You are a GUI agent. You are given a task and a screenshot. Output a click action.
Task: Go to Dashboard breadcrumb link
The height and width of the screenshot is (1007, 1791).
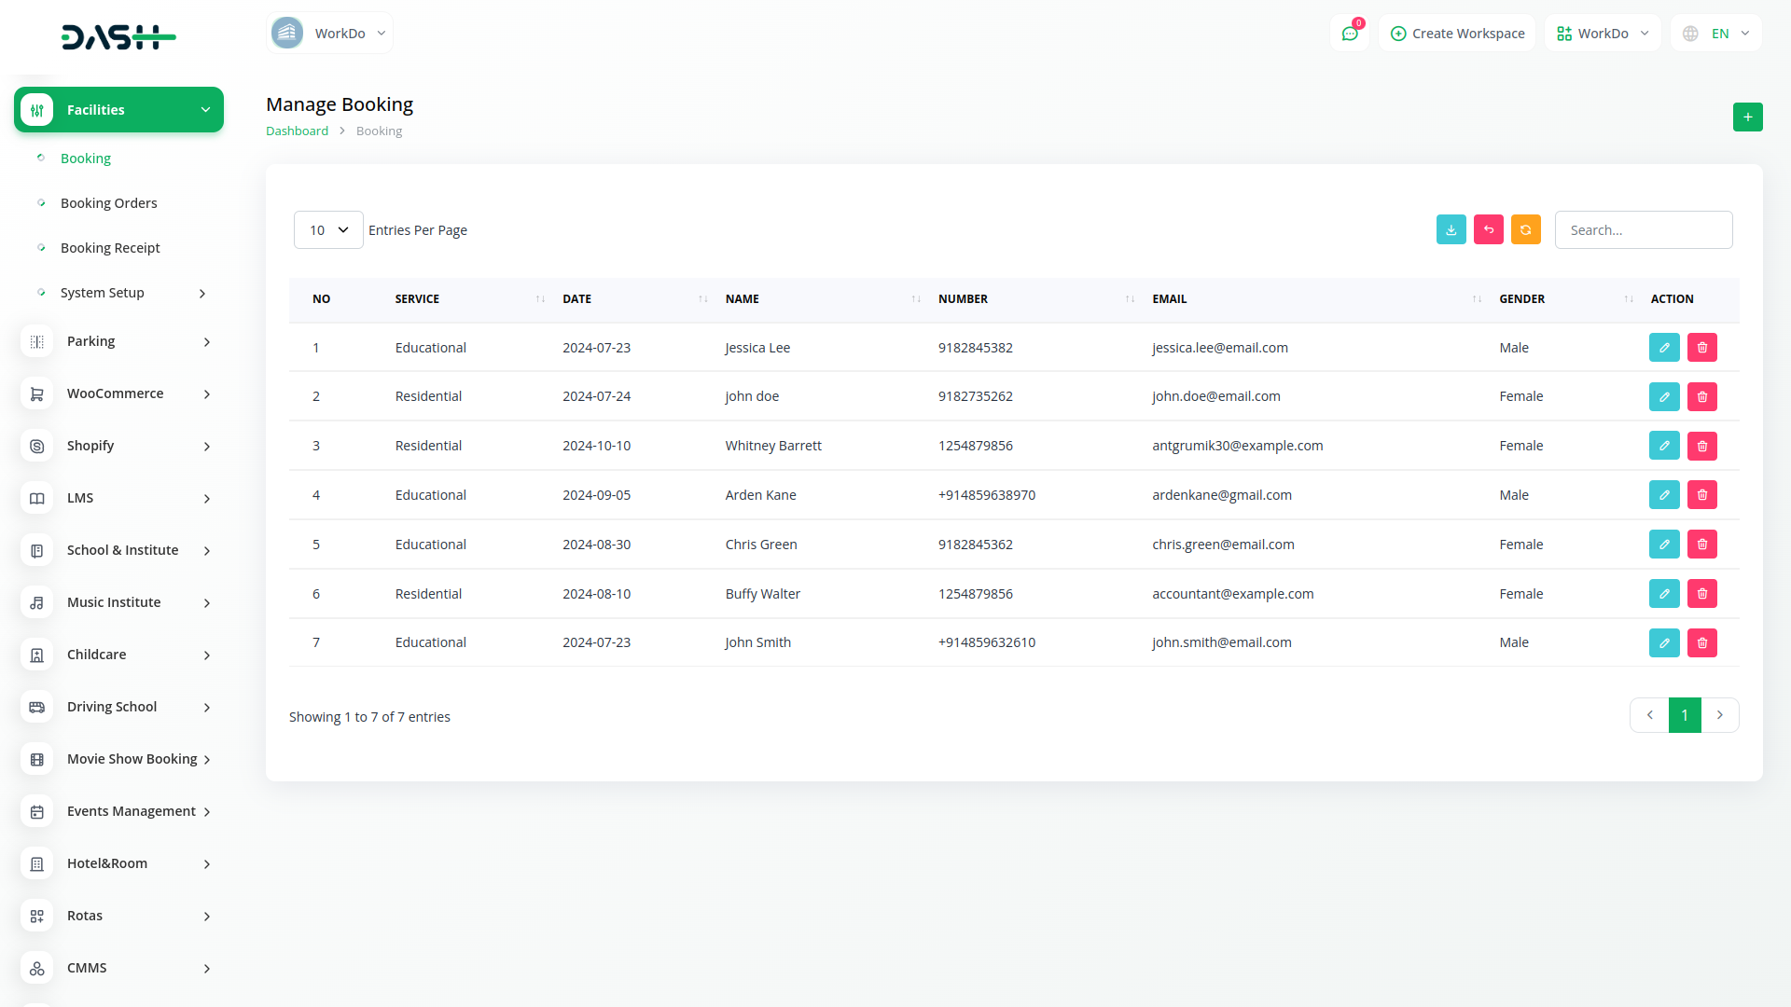(x=297, y=131)
